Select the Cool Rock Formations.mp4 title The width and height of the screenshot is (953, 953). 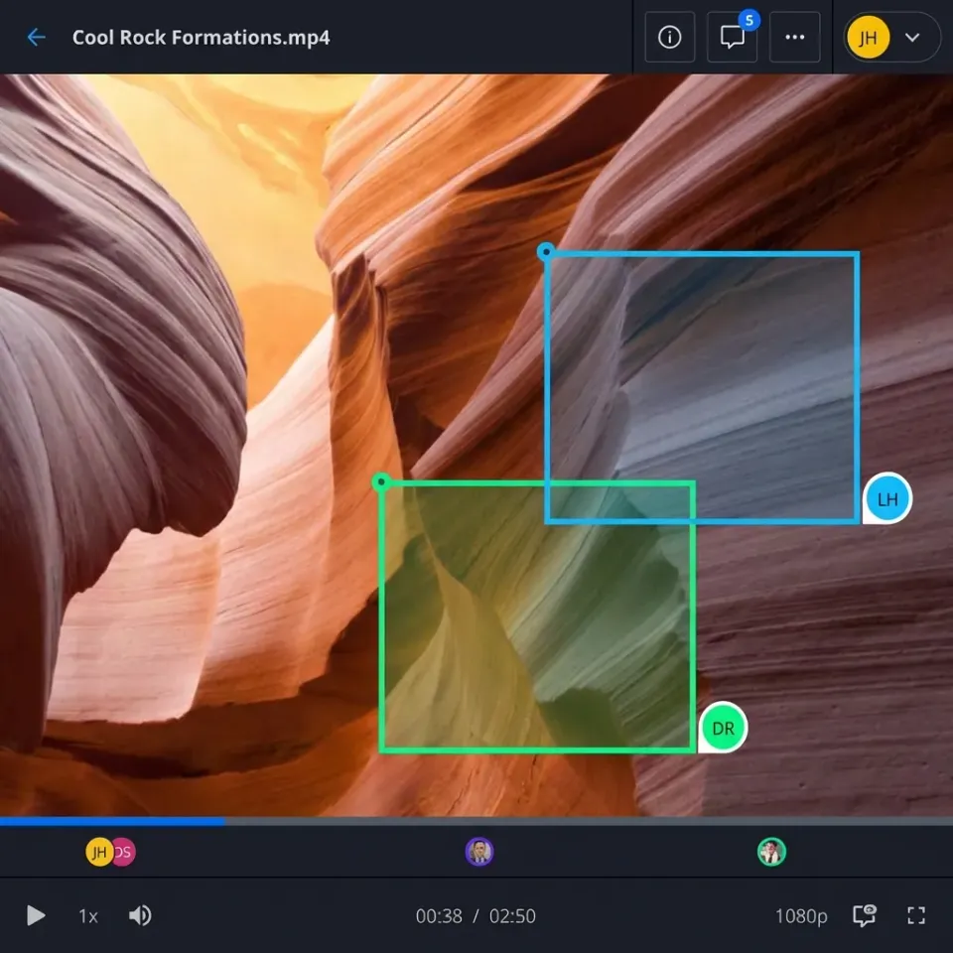tap(202, 37)
